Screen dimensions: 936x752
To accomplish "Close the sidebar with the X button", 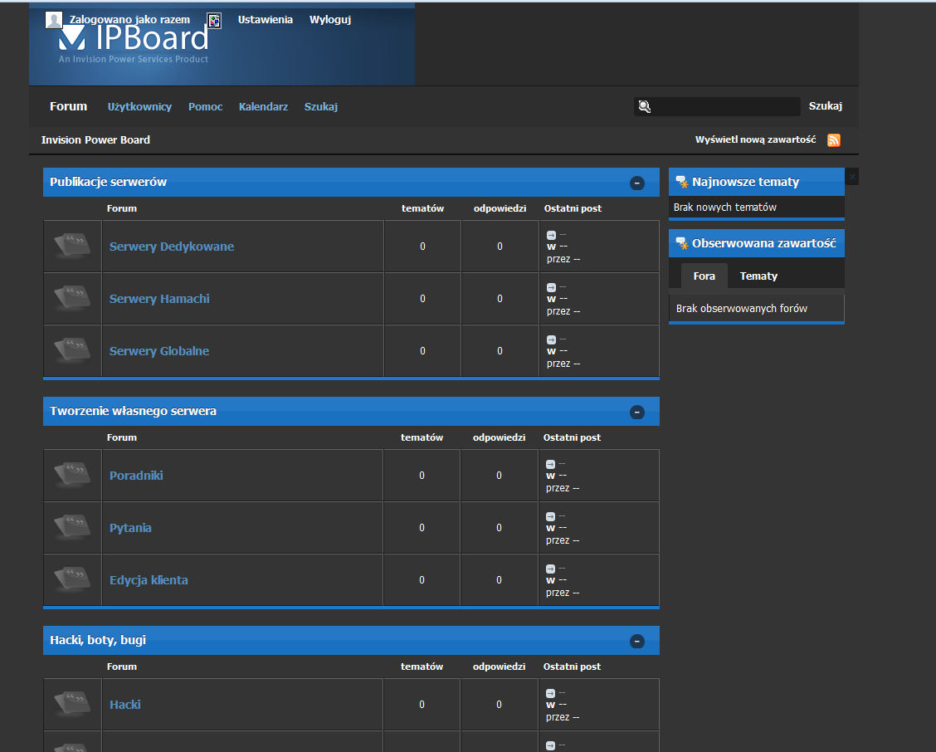I will pos(852,177).
